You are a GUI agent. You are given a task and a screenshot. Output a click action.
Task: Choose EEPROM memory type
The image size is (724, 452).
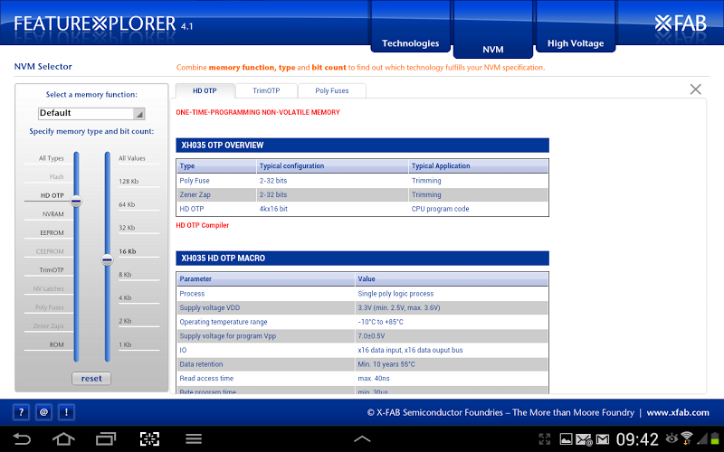[52, 233]
